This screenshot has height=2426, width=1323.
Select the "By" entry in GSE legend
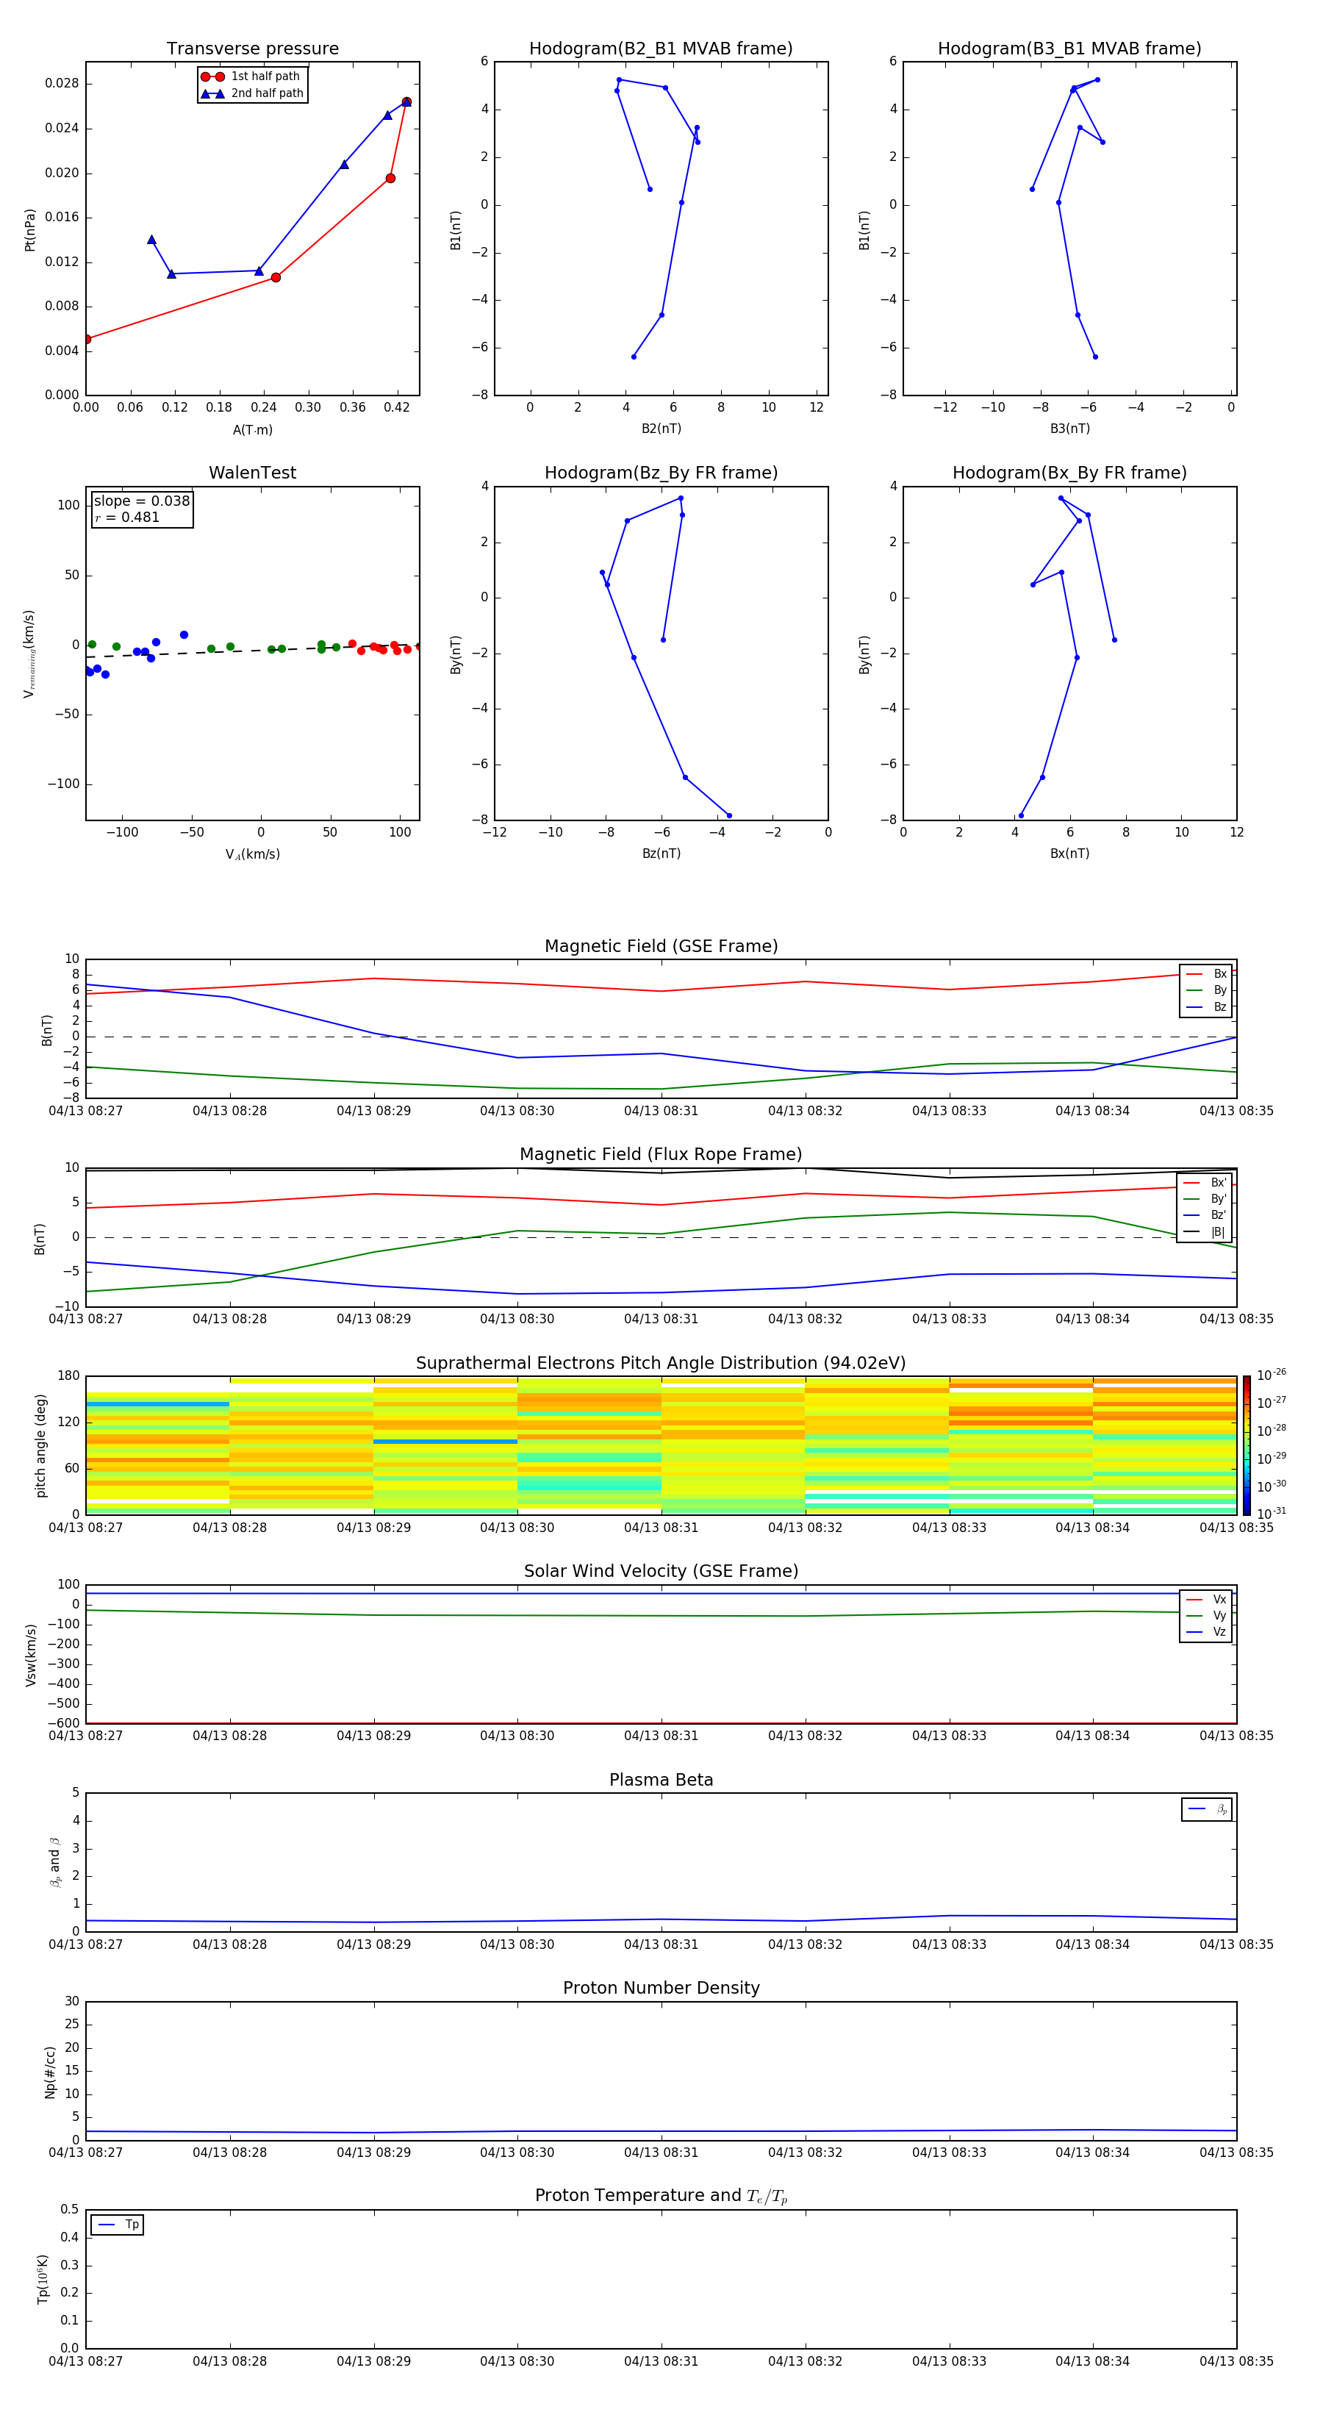(x=1206, y=991)
